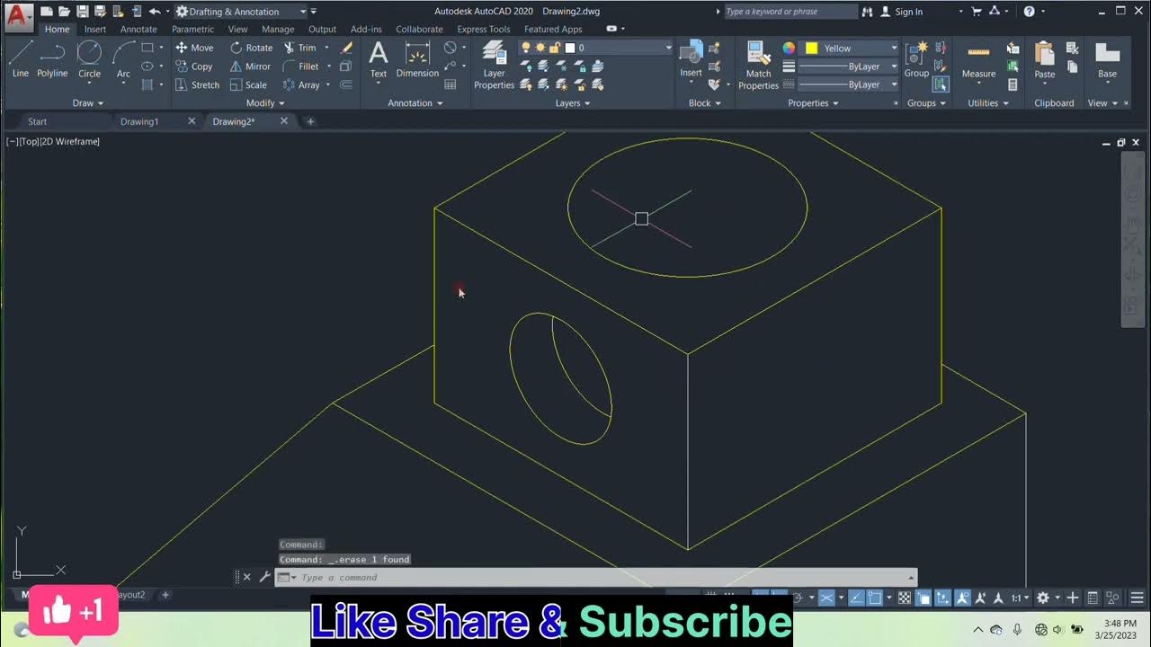Click Sign In link
The height and width of the screenshot is (647, 1151).
(901, 12)
